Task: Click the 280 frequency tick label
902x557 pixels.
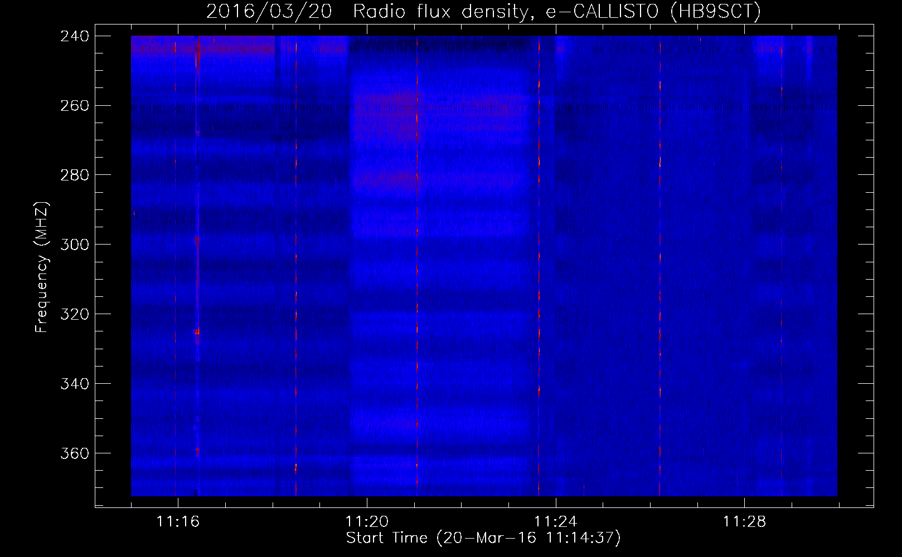Action: pos(75,175)
